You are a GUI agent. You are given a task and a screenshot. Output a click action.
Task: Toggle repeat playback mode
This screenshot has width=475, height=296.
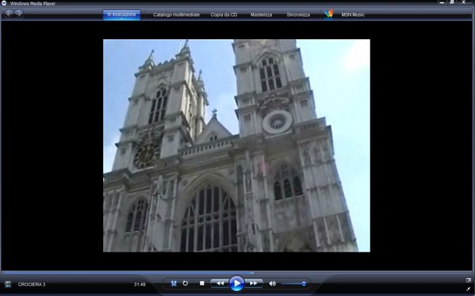coord(185,283)
